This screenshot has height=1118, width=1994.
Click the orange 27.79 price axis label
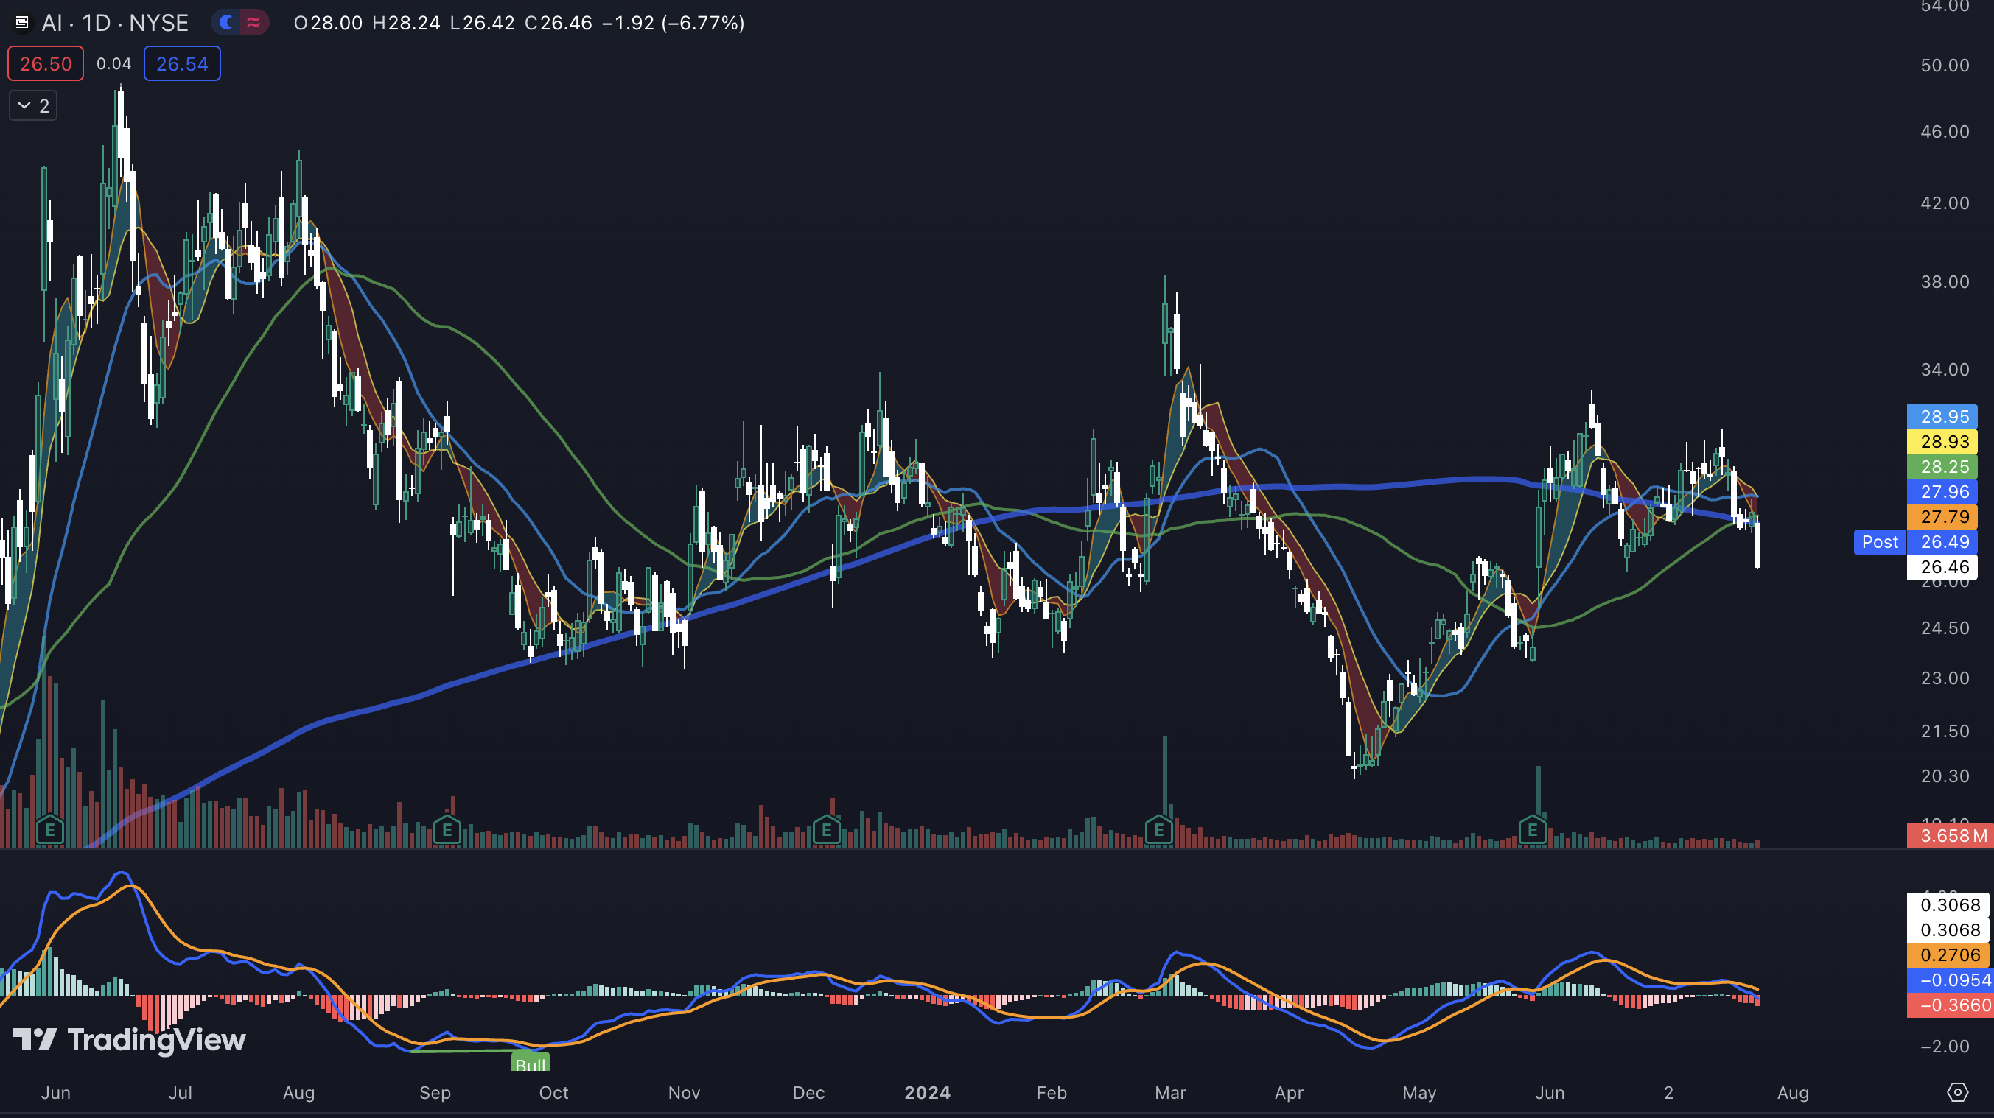1944,517
